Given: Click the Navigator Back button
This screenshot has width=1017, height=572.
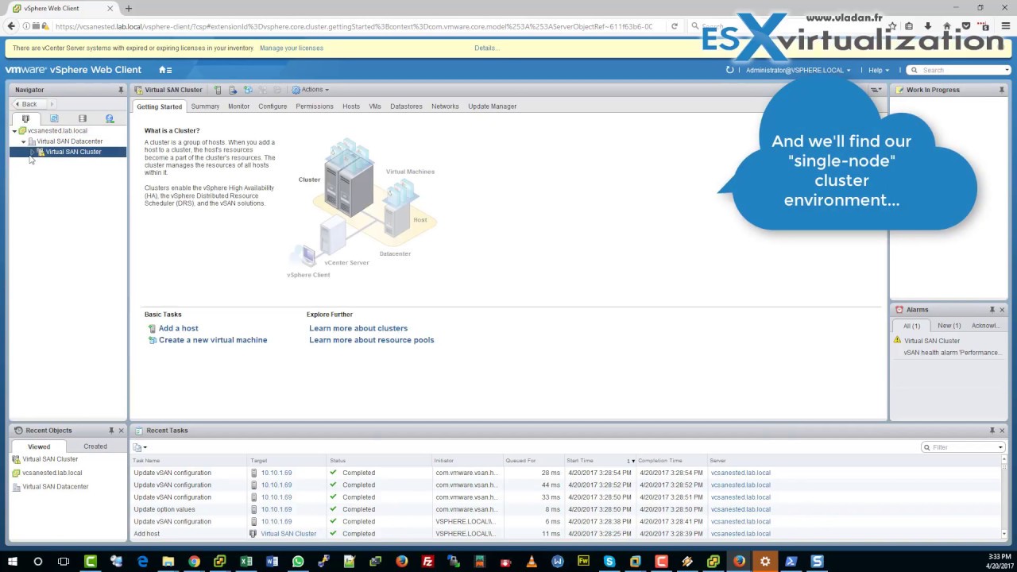Looking at the screenshot, I should pyautogui.click(x=29, y=104).
